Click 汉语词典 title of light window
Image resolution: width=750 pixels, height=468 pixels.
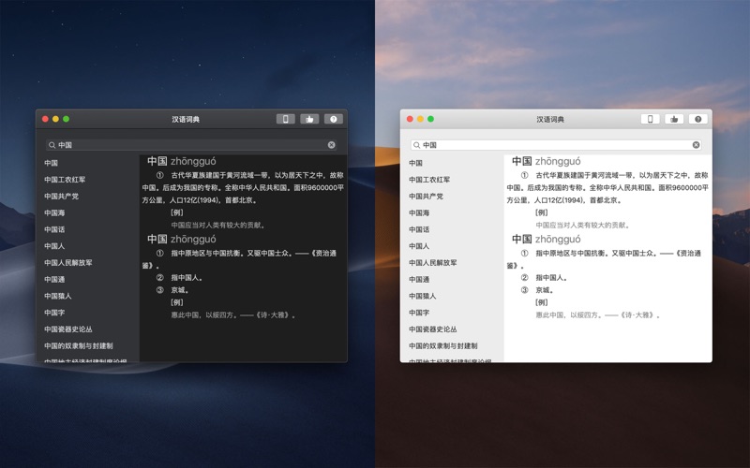(x=550, y=120)
